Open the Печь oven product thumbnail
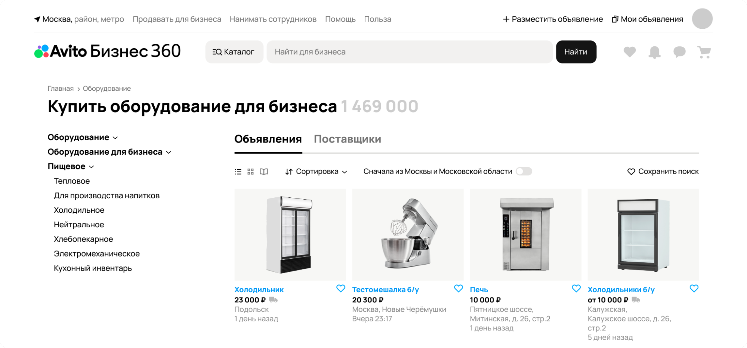Screen dimensions: 747x348 point(525,235)
